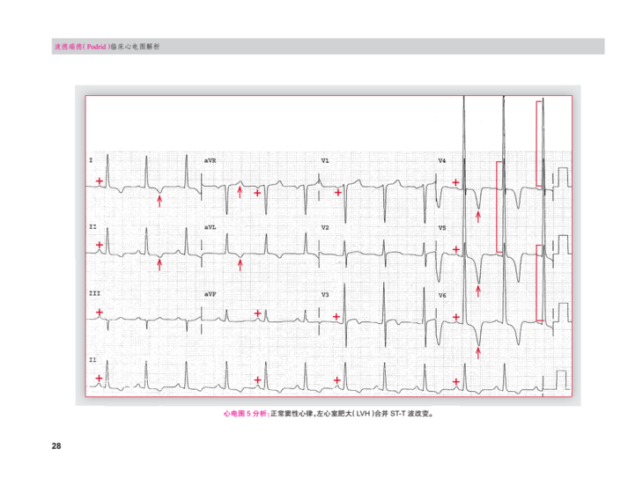Click the aVR lead label
The image size is (643, 486).
coord(210,161)
